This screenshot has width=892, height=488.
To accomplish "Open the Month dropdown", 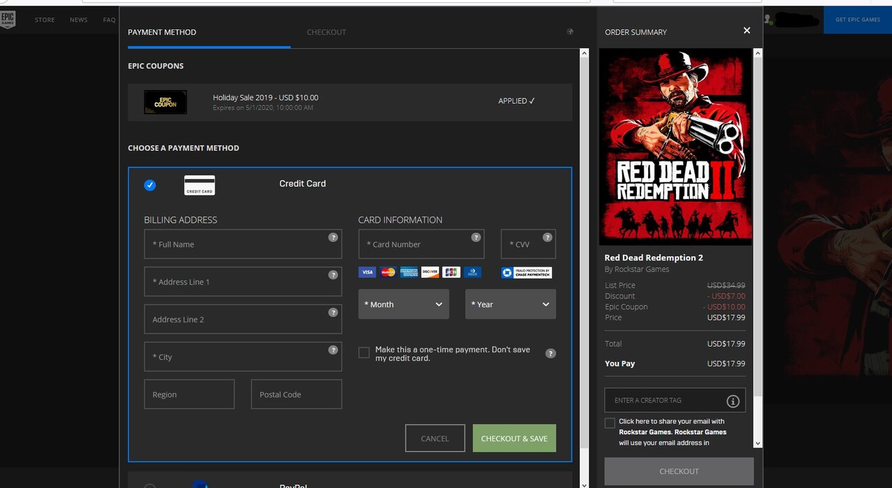I will click(403, 304).
